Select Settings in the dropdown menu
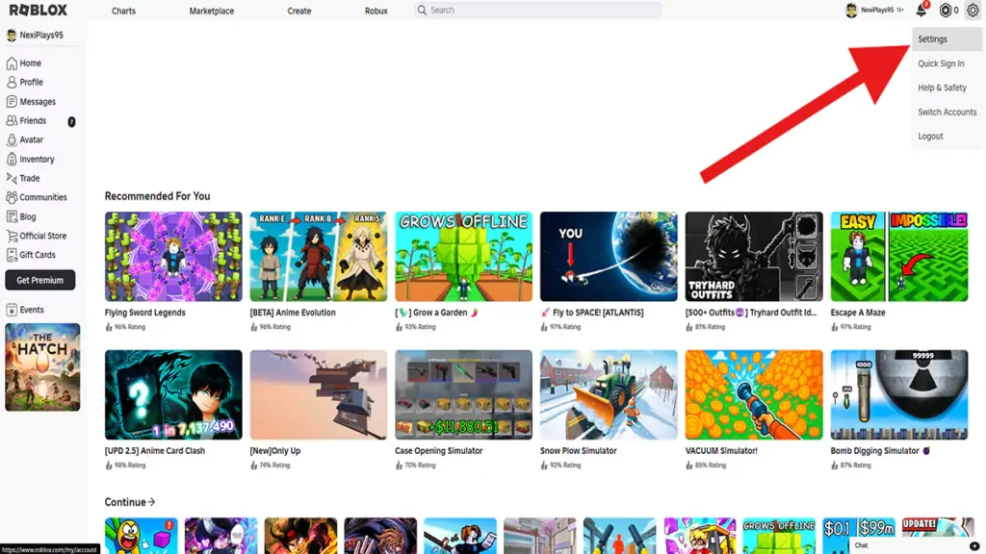The width and height of the screenshot is (986, 554). pyautogui.click(x=947, y=38)
